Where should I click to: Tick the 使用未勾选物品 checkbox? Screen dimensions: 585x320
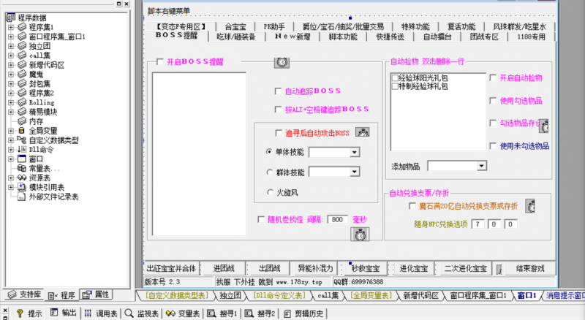tap(493, 146)
